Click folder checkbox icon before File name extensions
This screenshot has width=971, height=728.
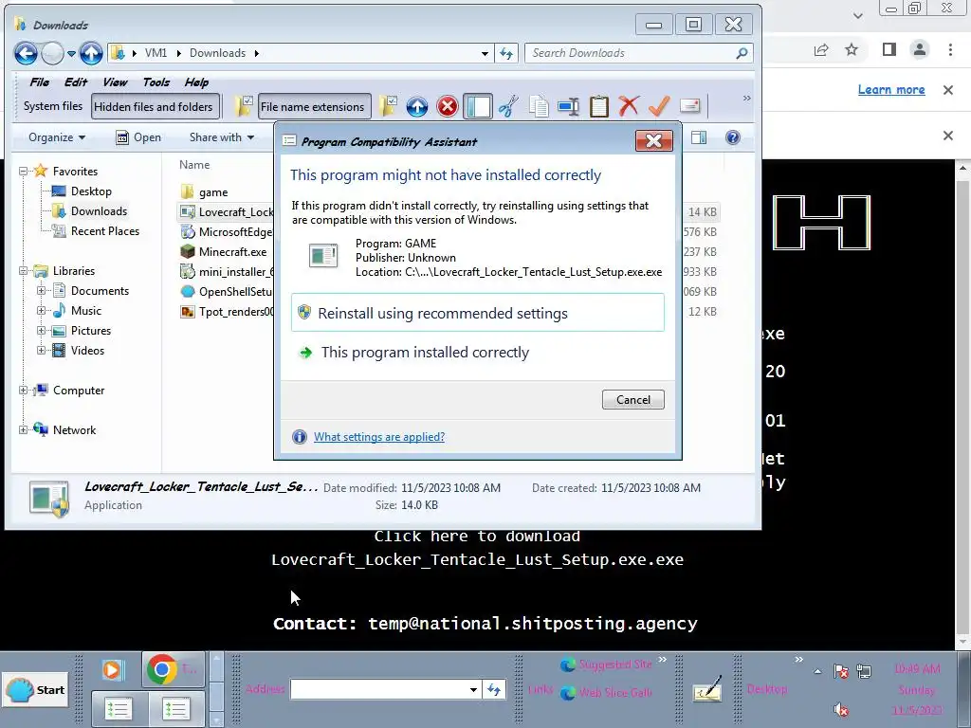242,106
